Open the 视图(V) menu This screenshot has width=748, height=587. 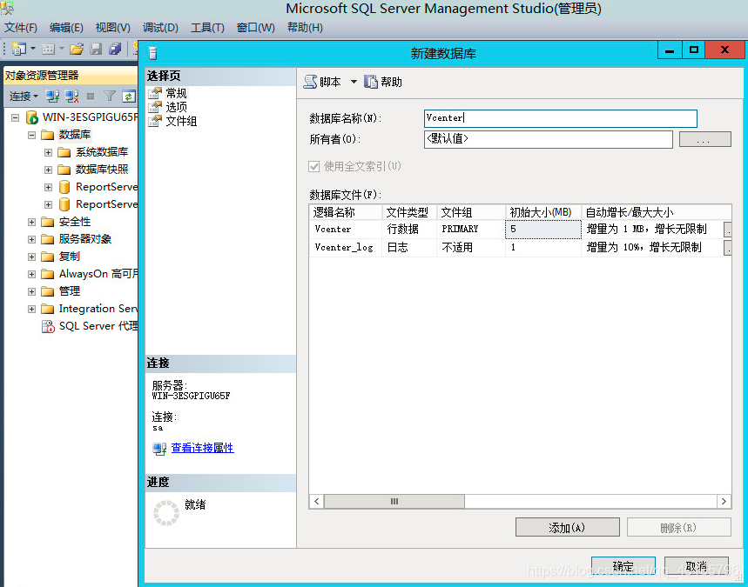coord(113,28)
